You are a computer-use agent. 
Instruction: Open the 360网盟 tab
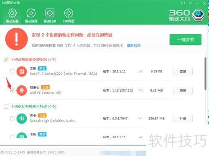coord(69,15)
